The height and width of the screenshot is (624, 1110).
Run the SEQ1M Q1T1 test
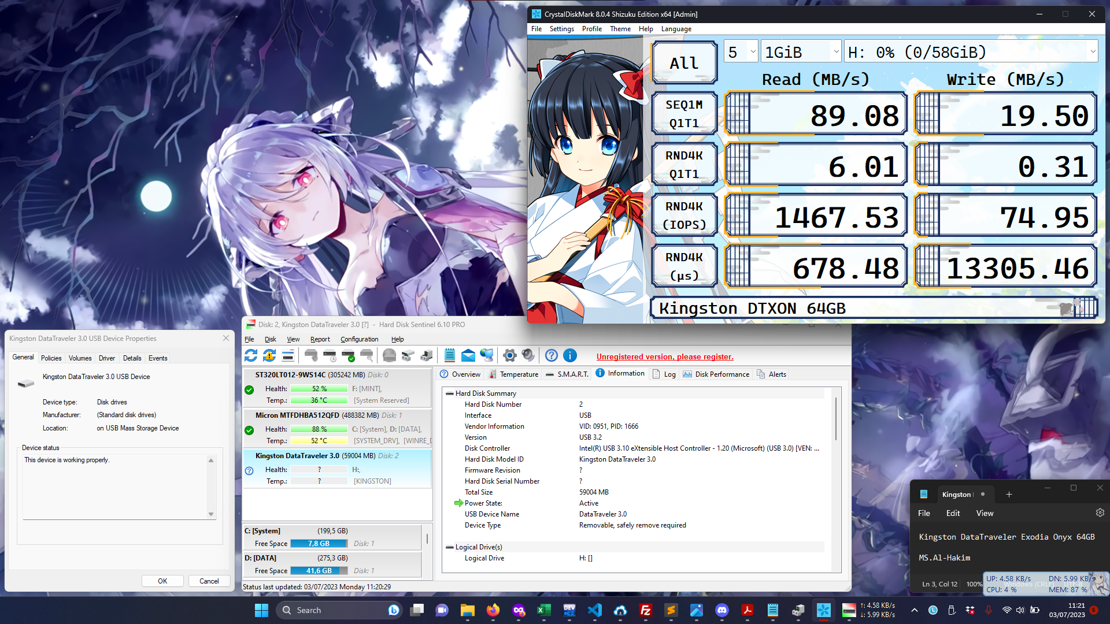click(684, 114)
